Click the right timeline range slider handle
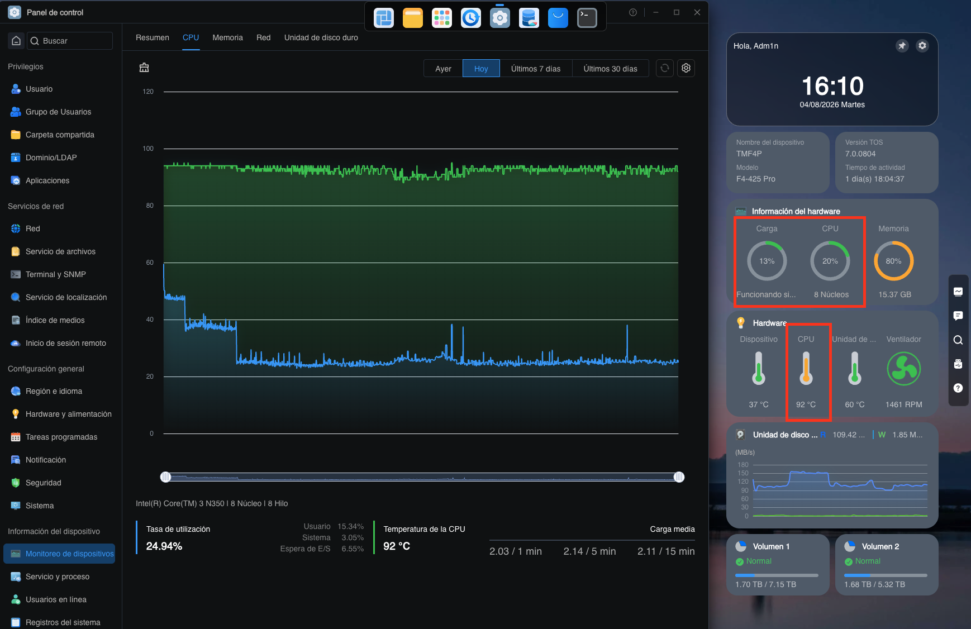The height and width of the screenshot is (629, 971). [679, 477]
